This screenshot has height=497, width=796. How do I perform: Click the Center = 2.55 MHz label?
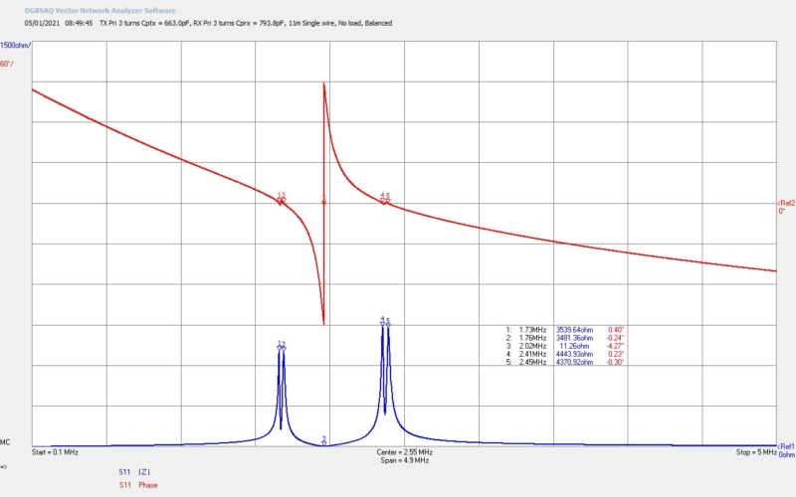(405, 452)
